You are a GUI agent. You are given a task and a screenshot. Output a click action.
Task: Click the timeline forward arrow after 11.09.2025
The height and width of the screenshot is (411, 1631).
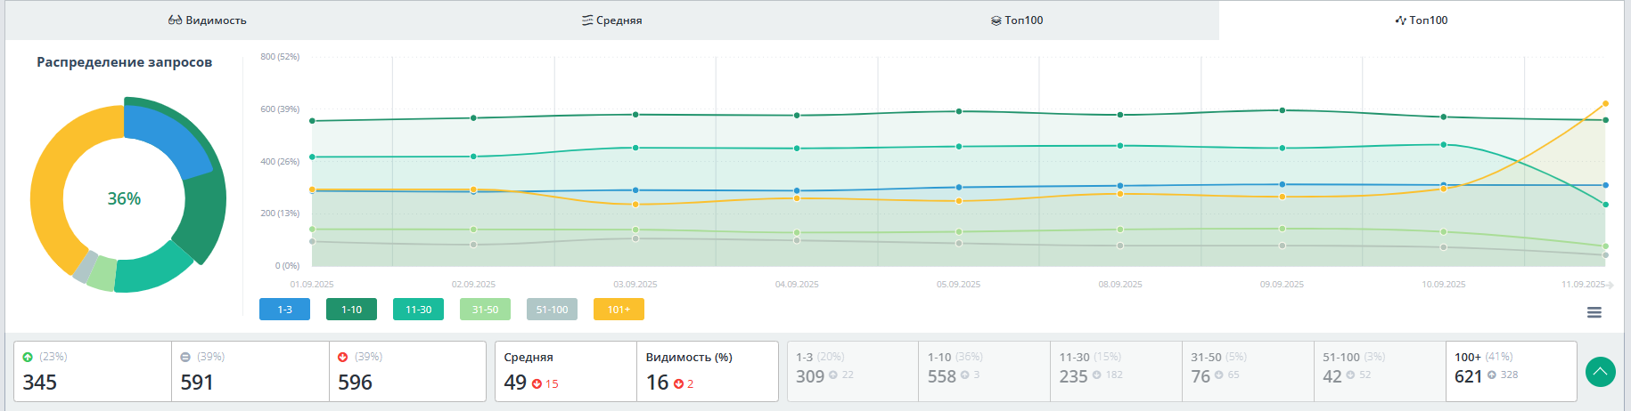[x=1610, y=285]
